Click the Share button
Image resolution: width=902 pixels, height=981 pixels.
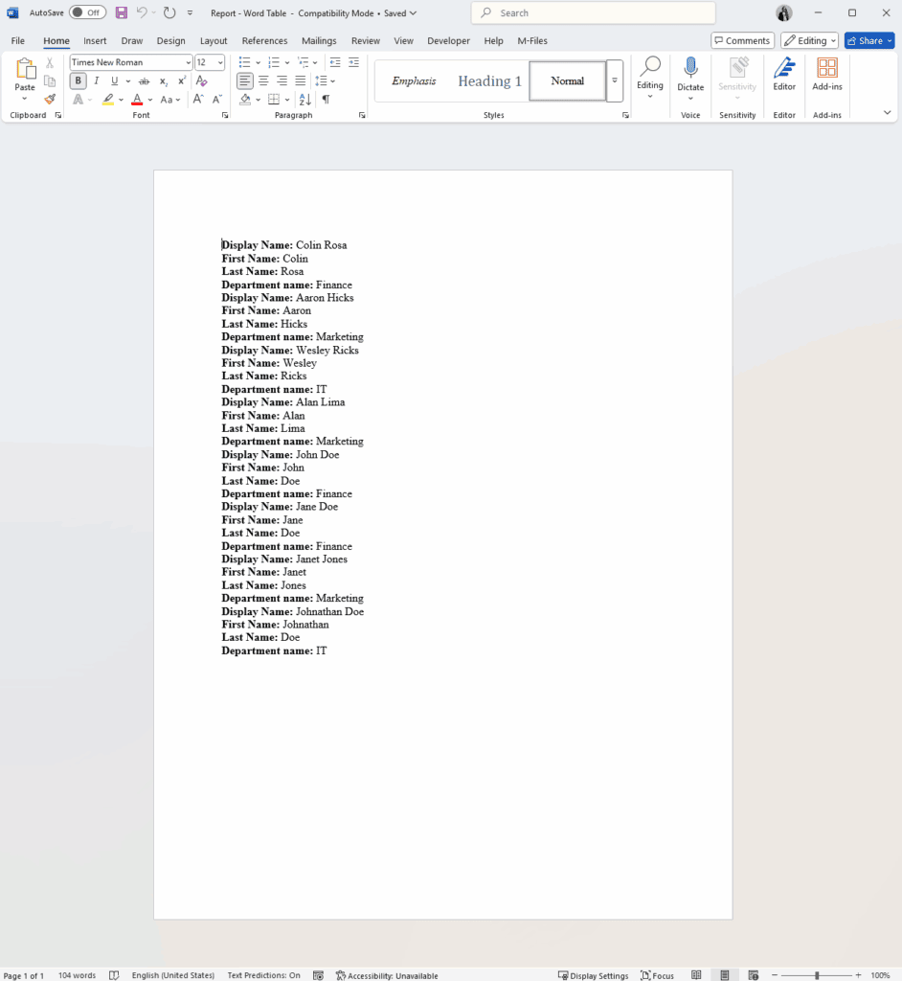(x=868, y=40)
